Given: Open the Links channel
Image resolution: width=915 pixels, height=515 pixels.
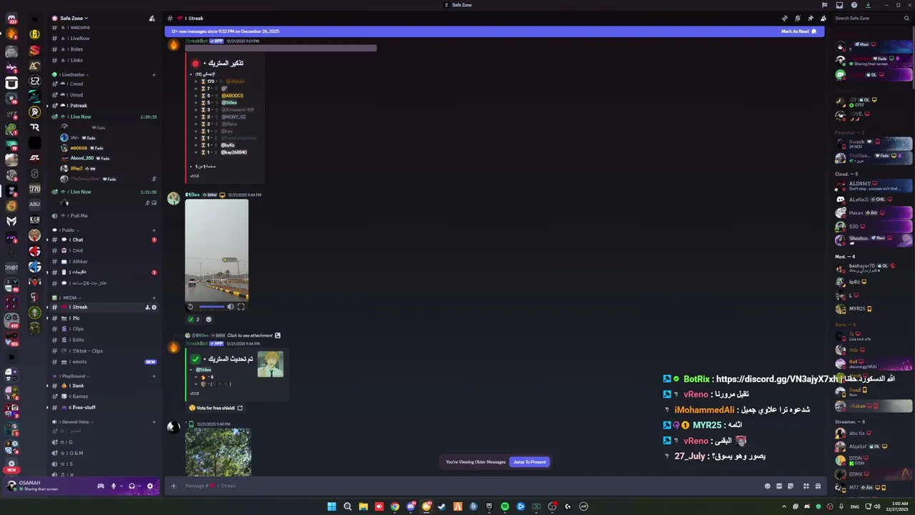Looking at the screenshot, I should 104,60.
